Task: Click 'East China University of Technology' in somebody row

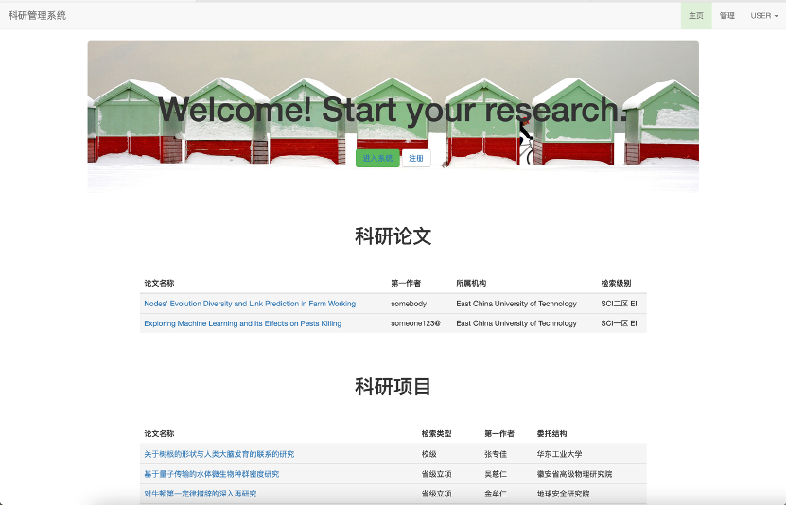Action: [516, 304]
